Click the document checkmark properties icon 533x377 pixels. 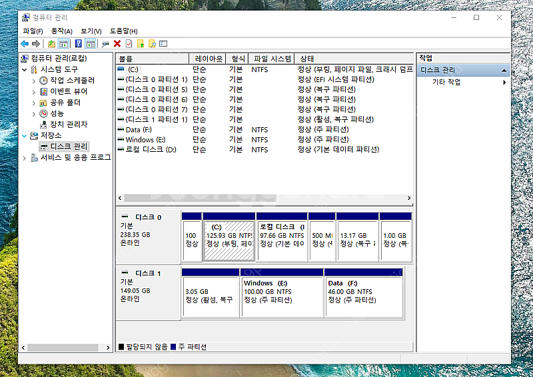[129, 43]
